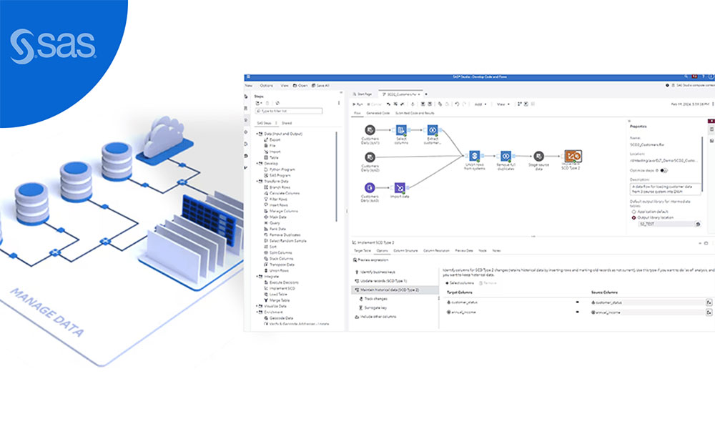Image resolution: width=715 pixels, height=429 pixels.
Task: Click the Description text box in Properties
Action: (x=664, y=189)
